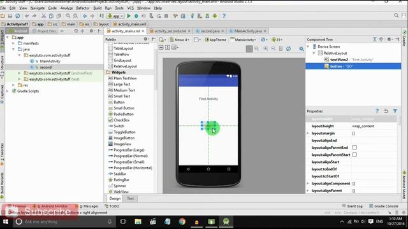The height and width of the screenshot is (229, 408).
Task: Click Search Everywhere magnifier at top right
Action: (x=396, y=15)
